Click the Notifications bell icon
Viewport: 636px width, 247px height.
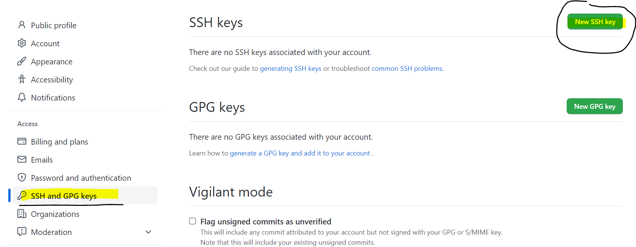[x=22, y=98]
